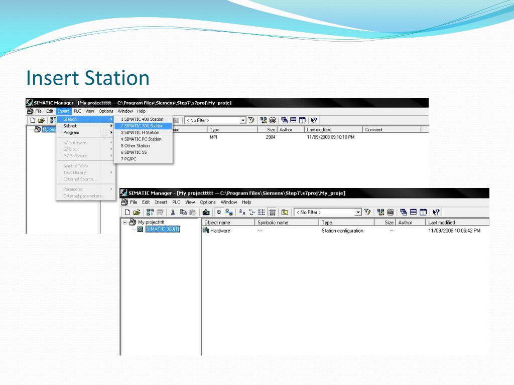Viewport: 514px width, 385px height.
Task: Choose 3 SIMATIC H Station
Action: 143,132
